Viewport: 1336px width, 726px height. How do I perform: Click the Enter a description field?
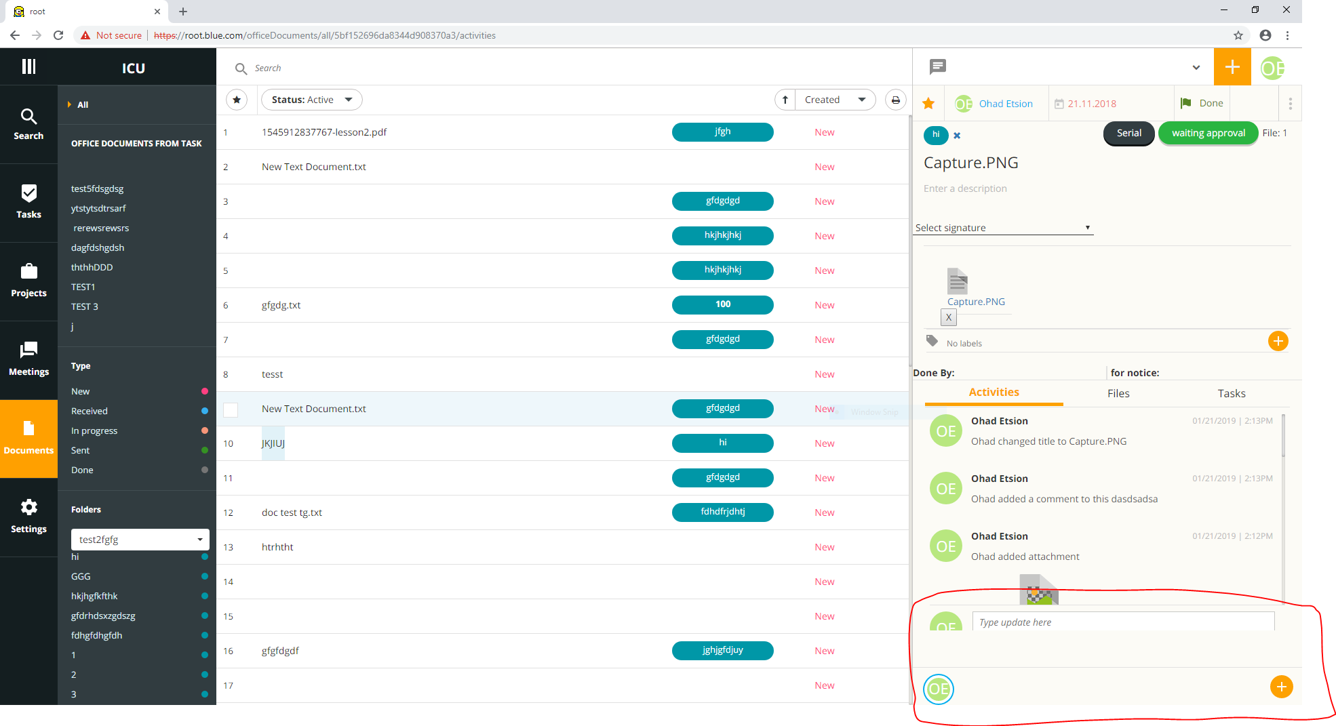tap(965, 188)
